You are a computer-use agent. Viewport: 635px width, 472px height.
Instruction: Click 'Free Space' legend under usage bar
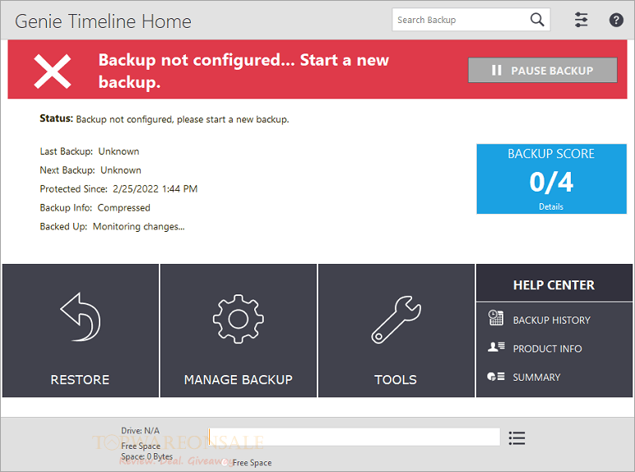(252, 462)
